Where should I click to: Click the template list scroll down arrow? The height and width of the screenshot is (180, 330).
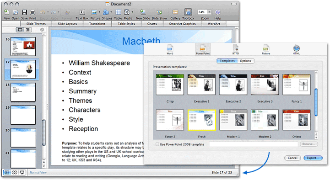[x=316, y=138]
